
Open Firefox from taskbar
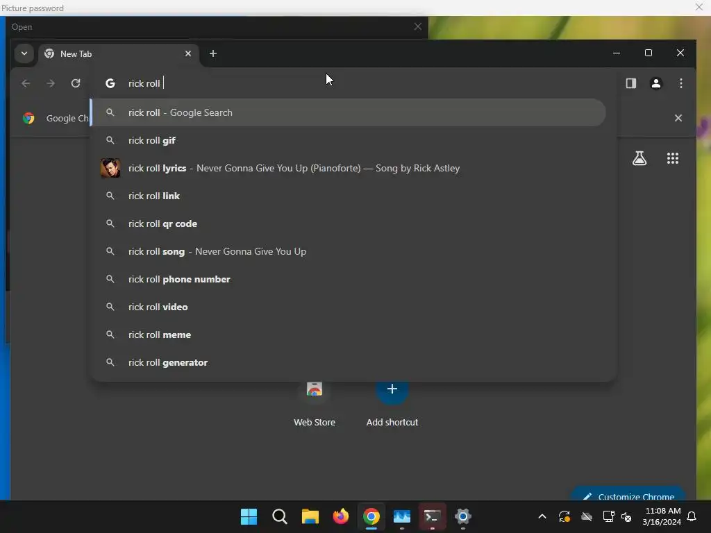point(340,516)
